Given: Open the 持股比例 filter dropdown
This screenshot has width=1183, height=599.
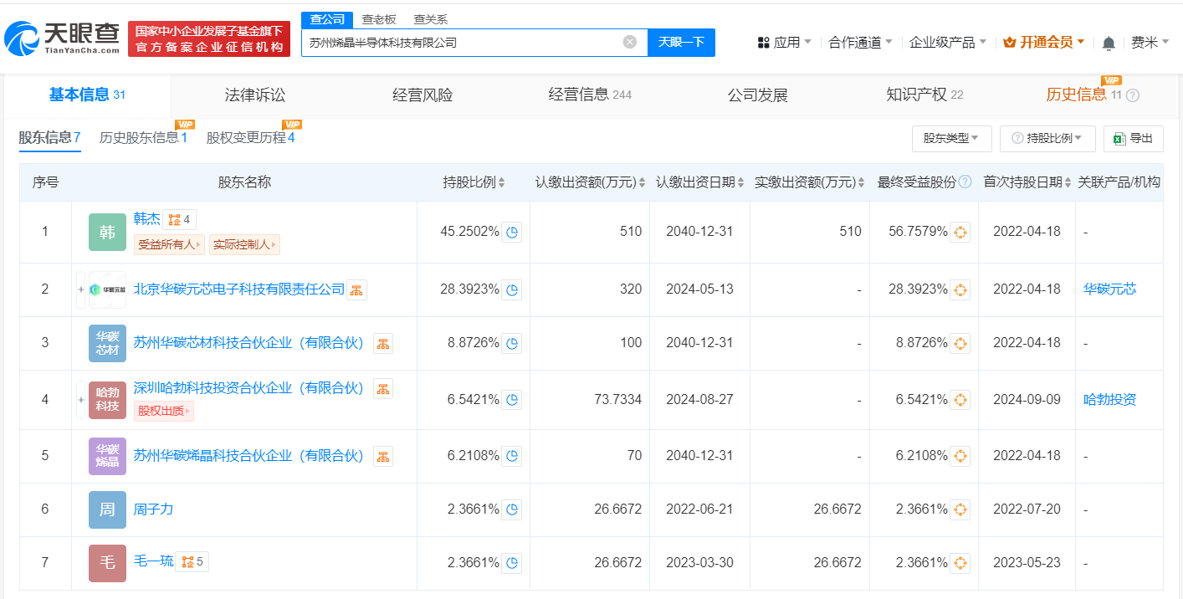Looking at the screenshot, I should point(1047,138).
